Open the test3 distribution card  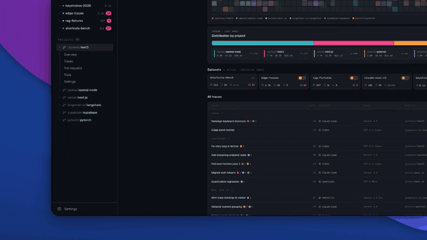286,53
